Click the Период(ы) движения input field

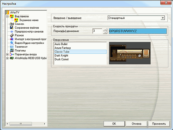coord(97,31)
